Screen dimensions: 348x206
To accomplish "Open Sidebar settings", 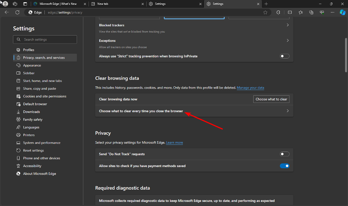I will pyautogui.click(x=45, y=73).
